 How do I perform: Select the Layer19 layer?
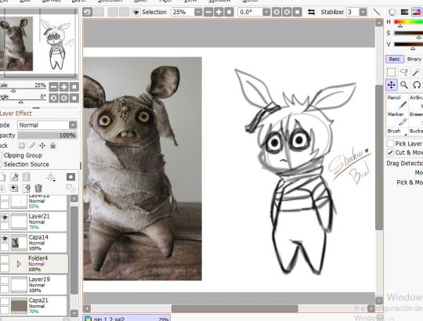click(x=34, y=285)
